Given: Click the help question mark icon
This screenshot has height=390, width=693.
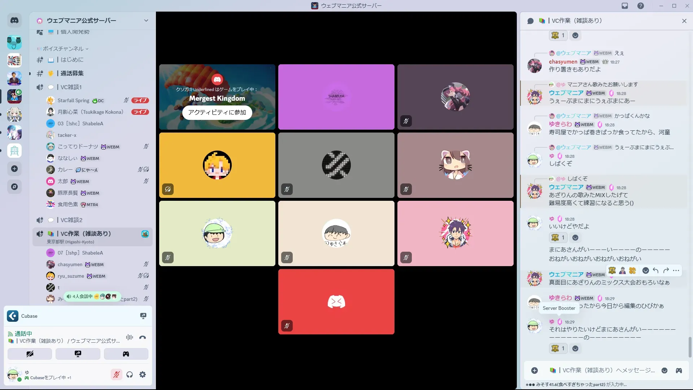Looking at the screenshot, I should click(x=641, y=6).
